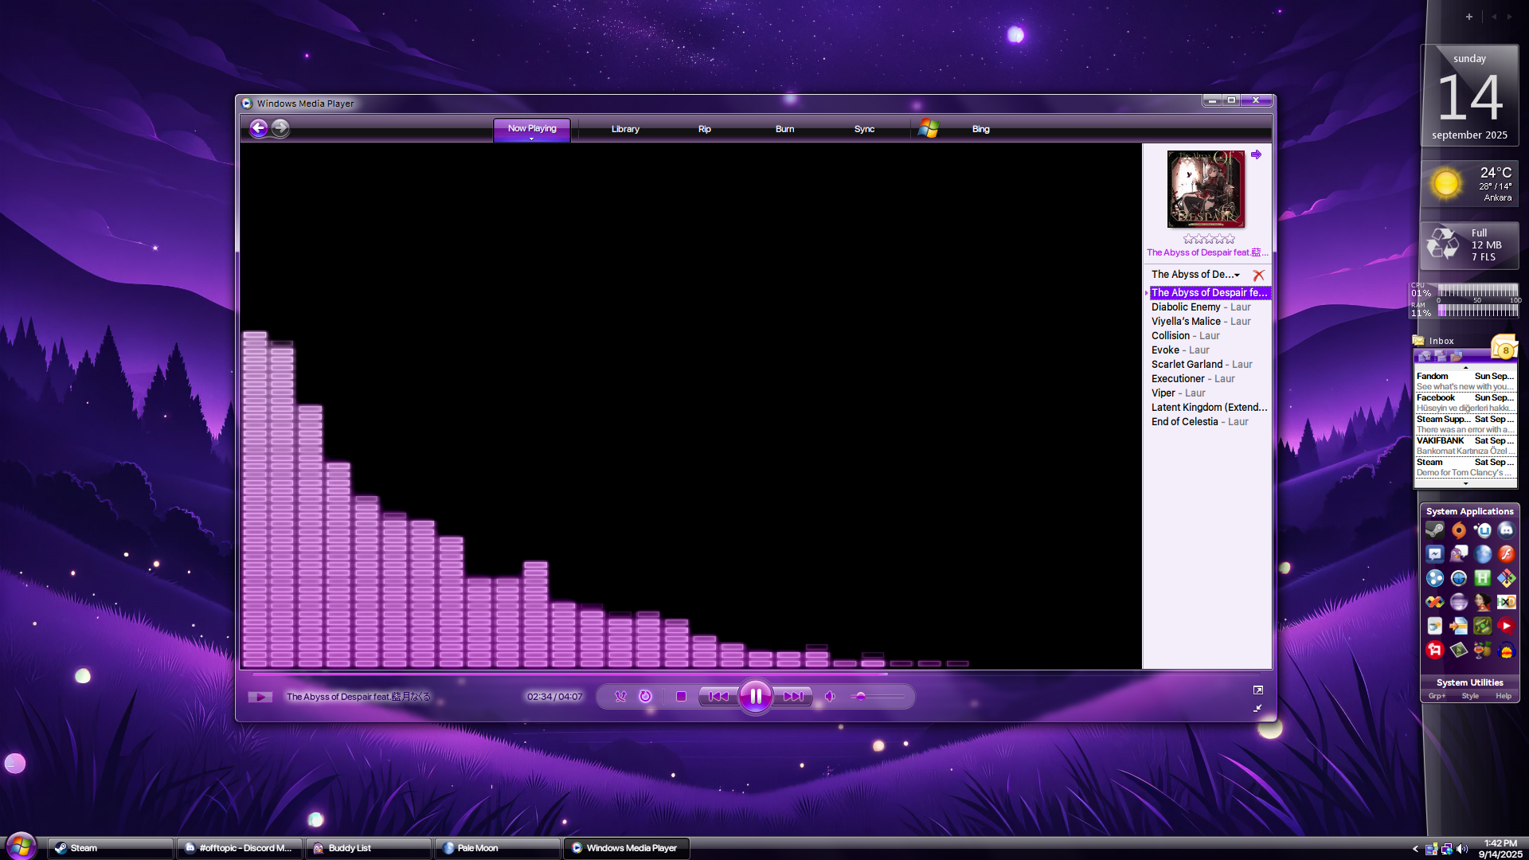
Task: Open the red YouTube-style player icon
Action: 1506,626
